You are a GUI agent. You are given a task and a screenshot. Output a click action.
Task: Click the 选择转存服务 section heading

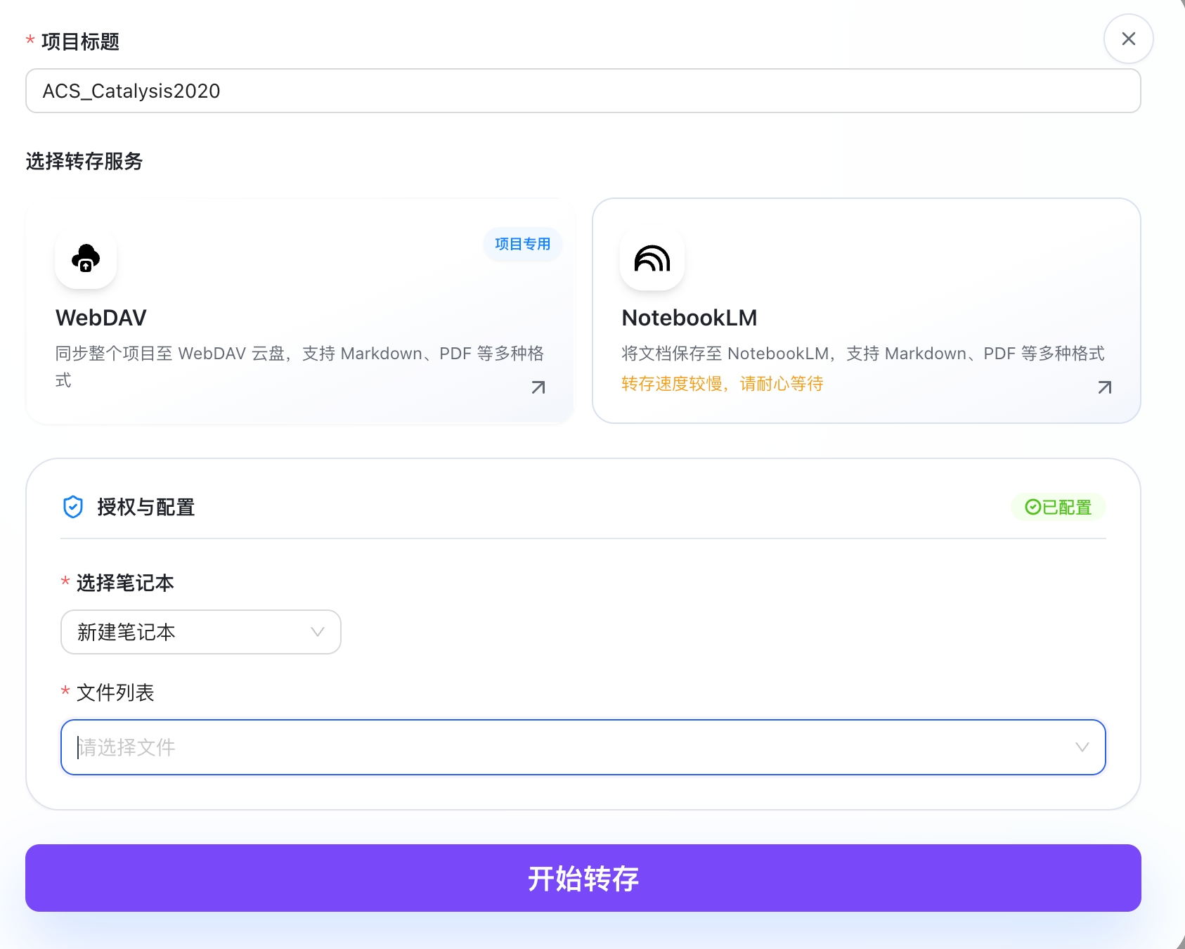(82, 161)
